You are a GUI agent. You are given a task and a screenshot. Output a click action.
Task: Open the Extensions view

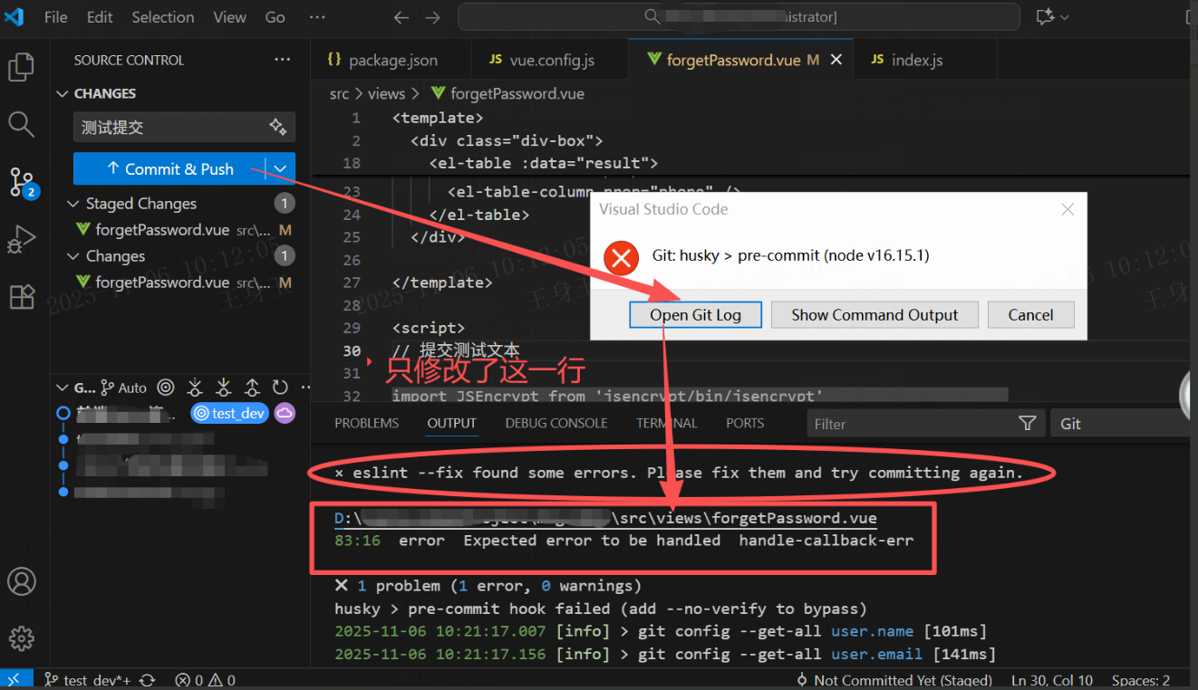tap(21, 297)
